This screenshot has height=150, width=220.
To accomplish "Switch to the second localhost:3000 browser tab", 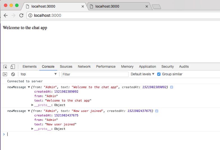I will click(118, 6).
